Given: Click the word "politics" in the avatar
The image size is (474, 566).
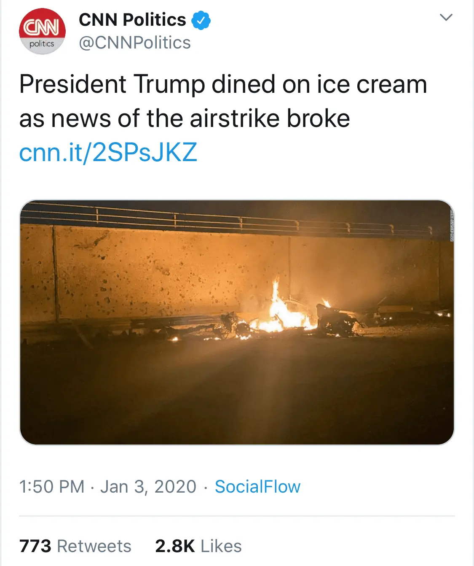Looking at the screenshot, I should (x=42, y=44).
